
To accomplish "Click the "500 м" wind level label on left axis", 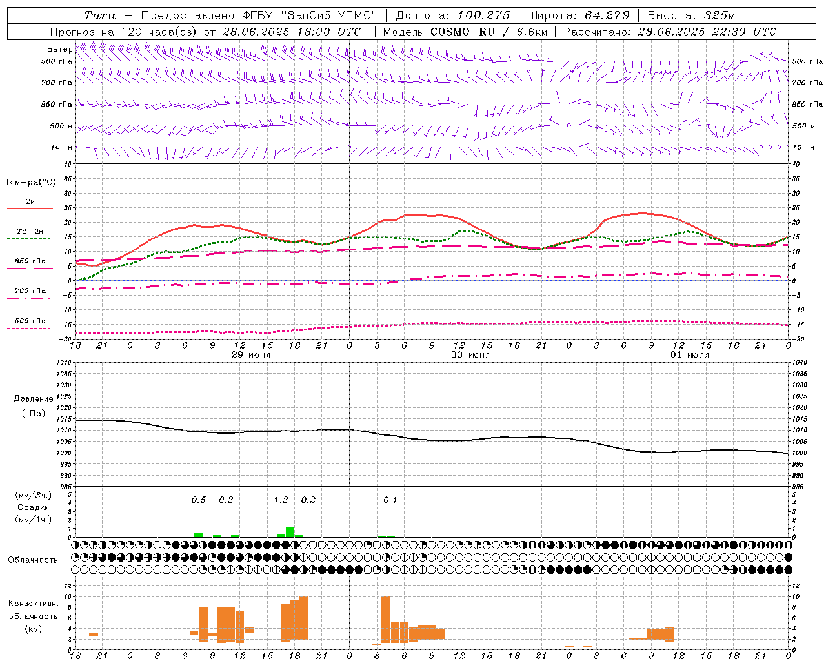I will coord(61,126).
